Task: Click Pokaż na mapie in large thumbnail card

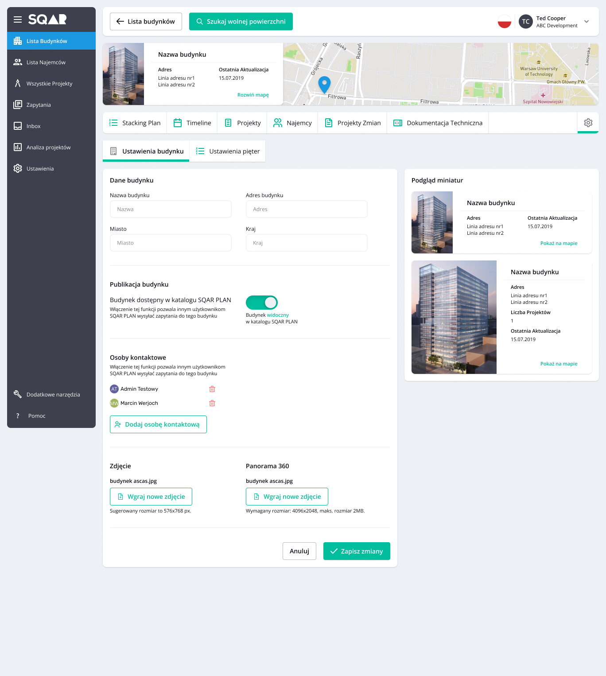Action: coord(559,364)
